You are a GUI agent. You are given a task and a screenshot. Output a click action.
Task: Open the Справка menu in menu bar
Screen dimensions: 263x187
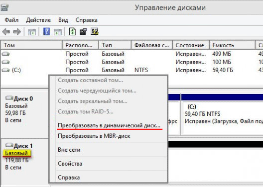(86, 20)
